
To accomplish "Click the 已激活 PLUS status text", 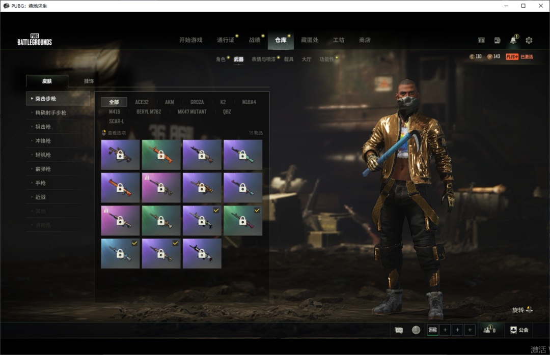I will pyautogui.click(x=527, y=57).
